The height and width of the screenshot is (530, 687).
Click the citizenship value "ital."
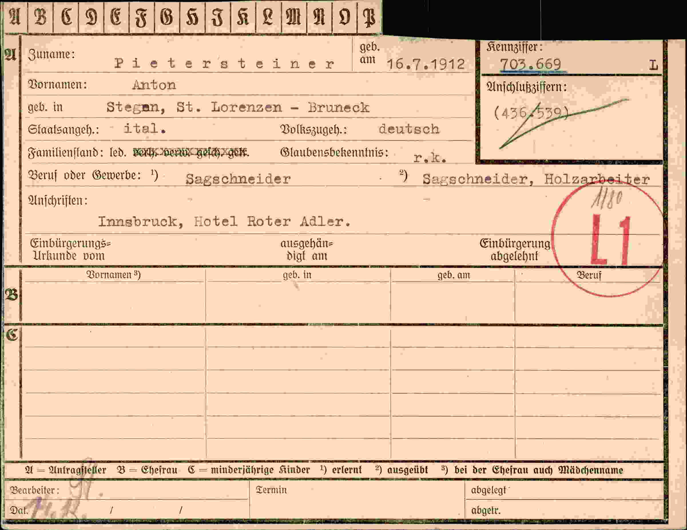[145, 129]
